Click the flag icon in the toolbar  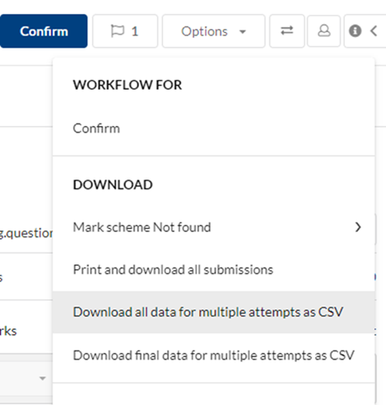(118, 30)
